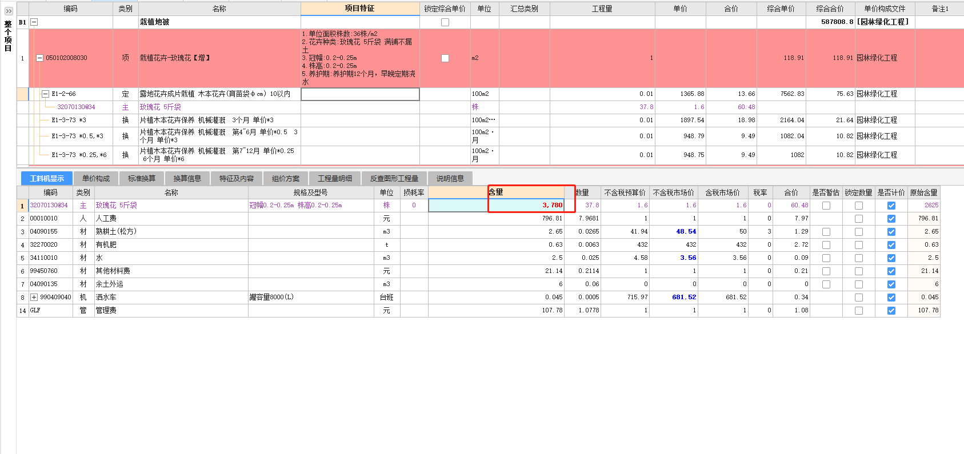Uncheck 是否计价 for 熟耕土(松方) row
Screen dimensions: 964x454
pos(891,232)
